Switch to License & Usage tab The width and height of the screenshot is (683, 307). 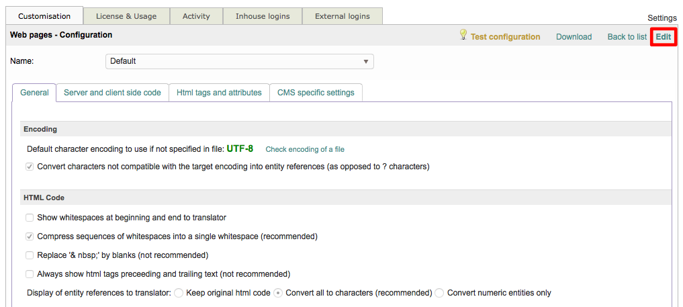(x=126, y=16)
